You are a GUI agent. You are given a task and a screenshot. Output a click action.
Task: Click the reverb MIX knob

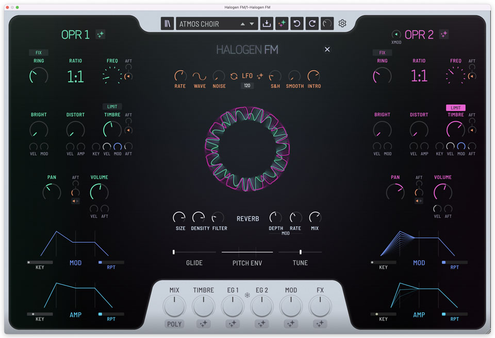tap(315, 217)
